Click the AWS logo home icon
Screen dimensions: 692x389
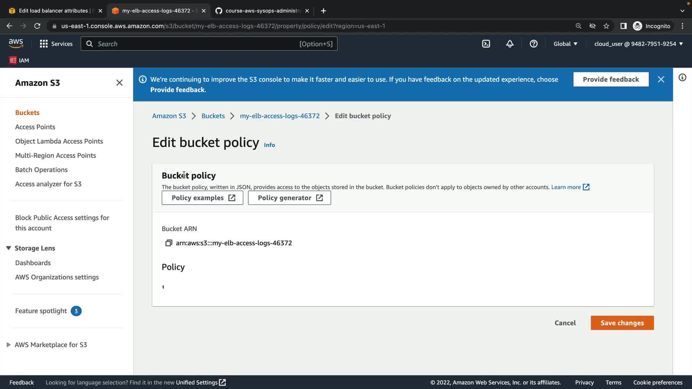click(16, 44)
